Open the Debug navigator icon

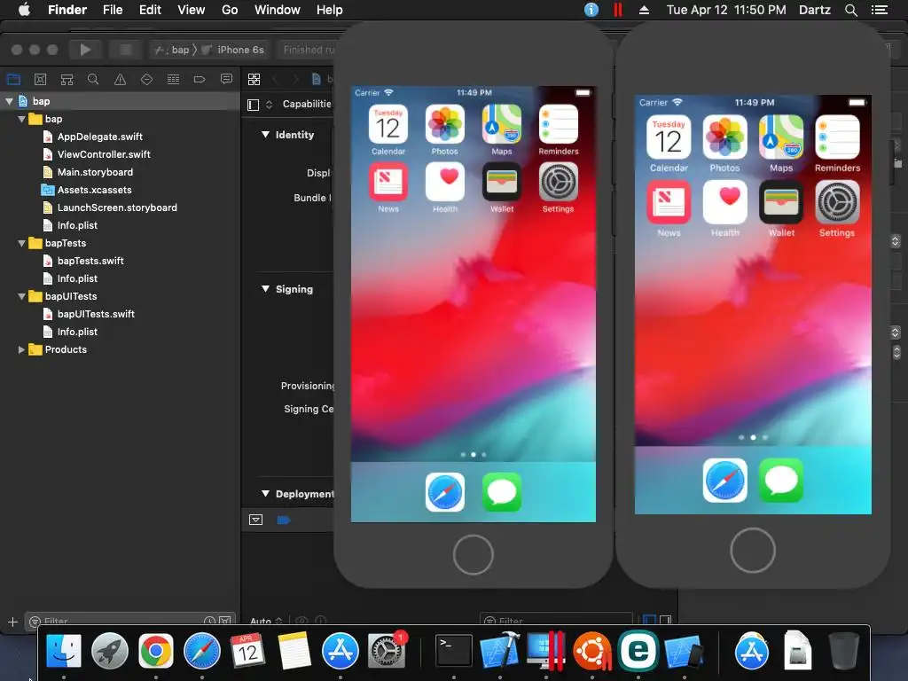(x=173, y=79)
